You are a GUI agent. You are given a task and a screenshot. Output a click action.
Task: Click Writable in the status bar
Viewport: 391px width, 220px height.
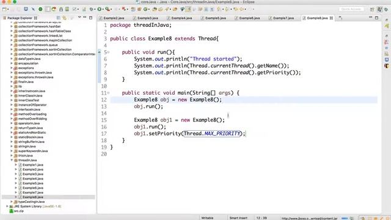(x=207, y=218)
